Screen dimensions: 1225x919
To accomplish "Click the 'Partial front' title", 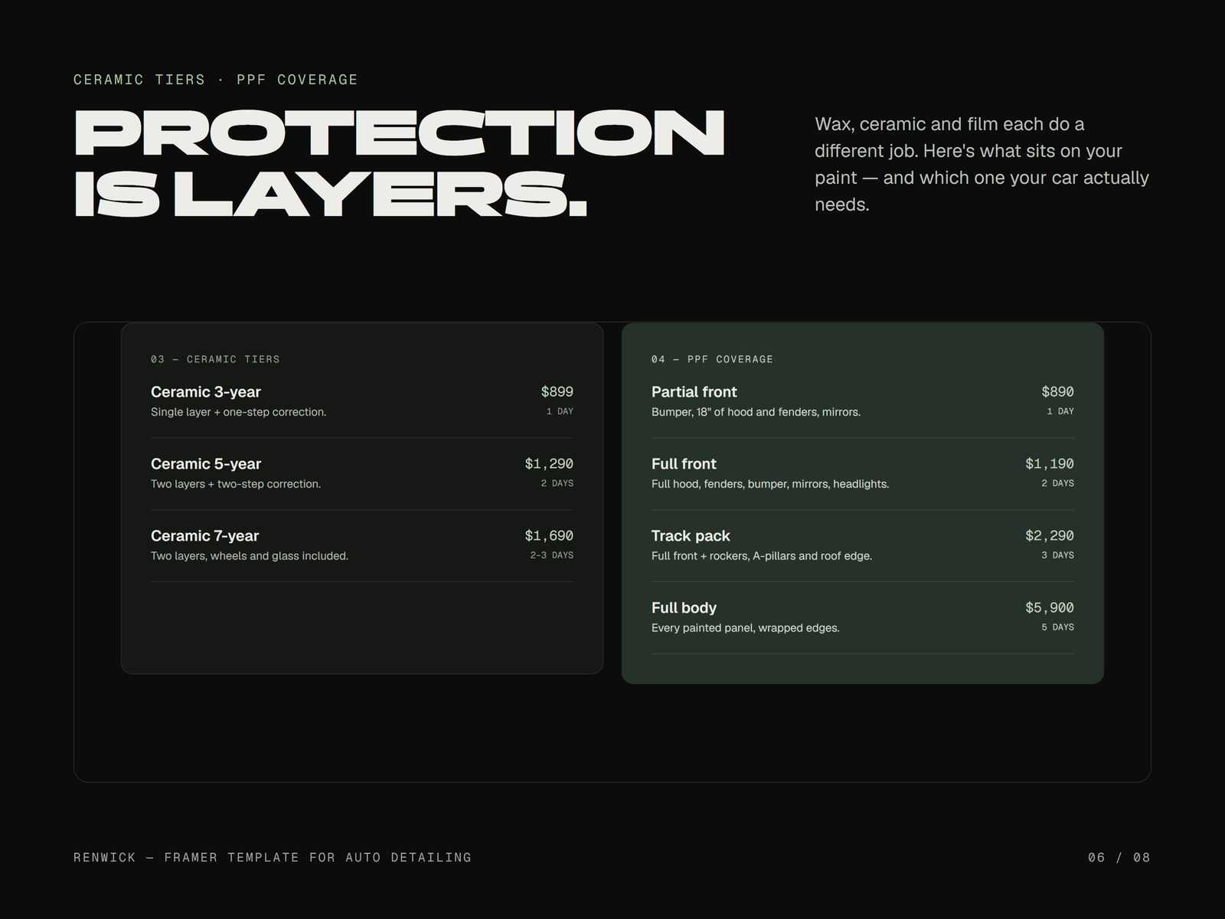I will (694, 392).
